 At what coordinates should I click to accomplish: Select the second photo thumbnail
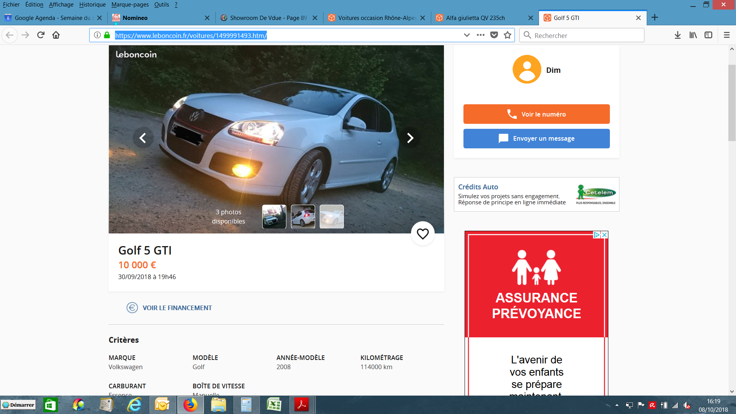(303, 217)
